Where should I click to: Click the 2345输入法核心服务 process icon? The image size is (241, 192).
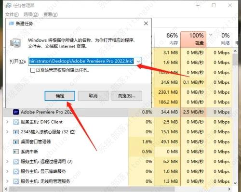pyautogui.click(x=16, y=132)
